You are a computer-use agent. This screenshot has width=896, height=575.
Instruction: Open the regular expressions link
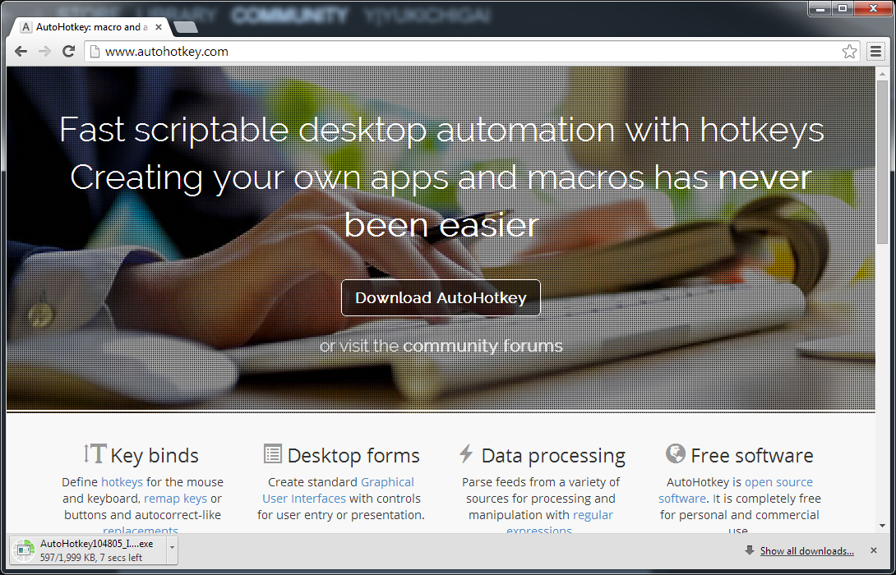(x=560, y=522)
